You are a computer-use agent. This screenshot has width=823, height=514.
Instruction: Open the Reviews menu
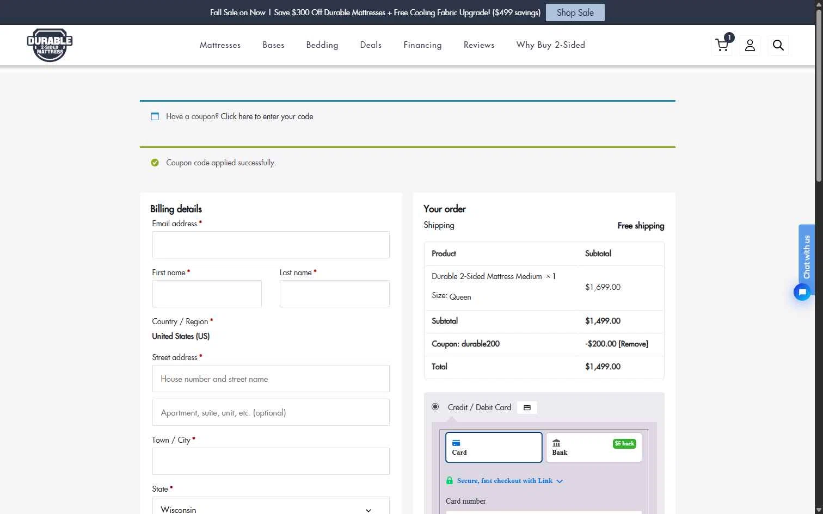479,45
